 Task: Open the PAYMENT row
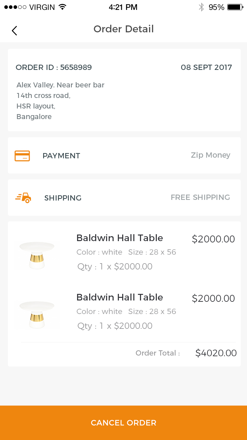coord(124,155)
